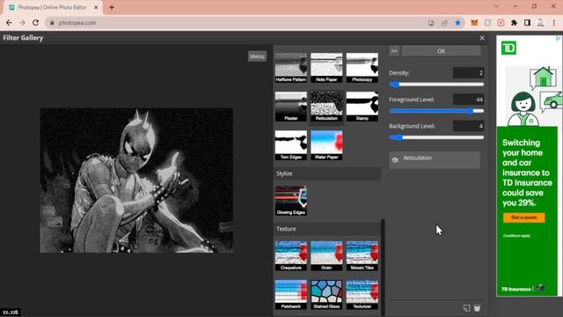This screenshot has height=317, width=563.
Task: Open the Extensions puzzle piece menu
Action: click(514, 23)
